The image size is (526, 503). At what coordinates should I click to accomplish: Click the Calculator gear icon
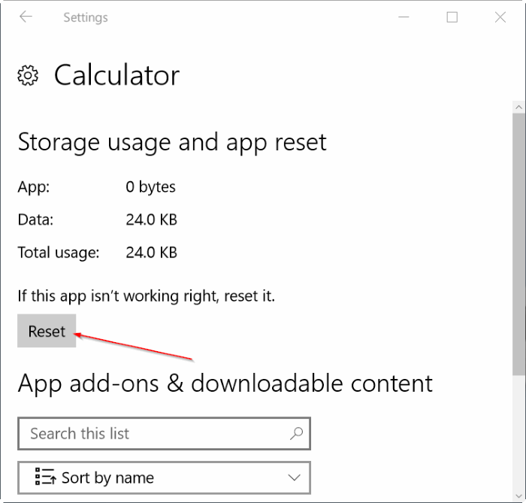tap(28, 75)
